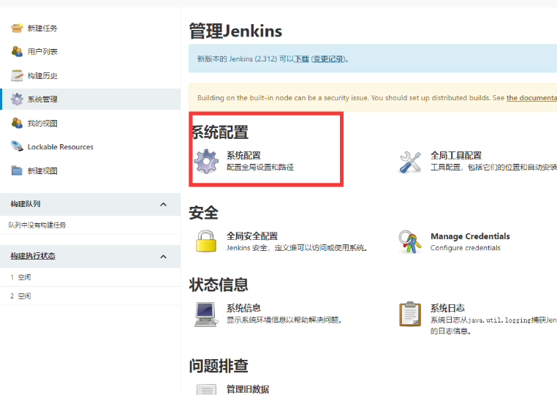Screen dimensions: 557x395
Task: Click the 显示系统环境信息以帮助解决问题 description
Action: tap(284, 320)
